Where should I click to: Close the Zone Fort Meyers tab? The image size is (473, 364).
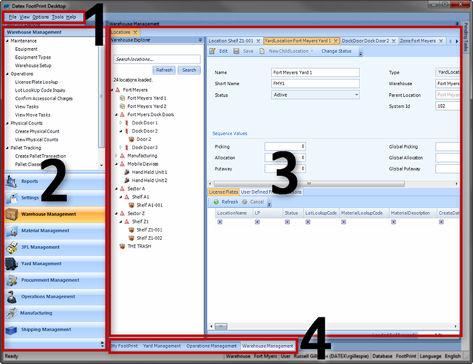pos(441,41)
